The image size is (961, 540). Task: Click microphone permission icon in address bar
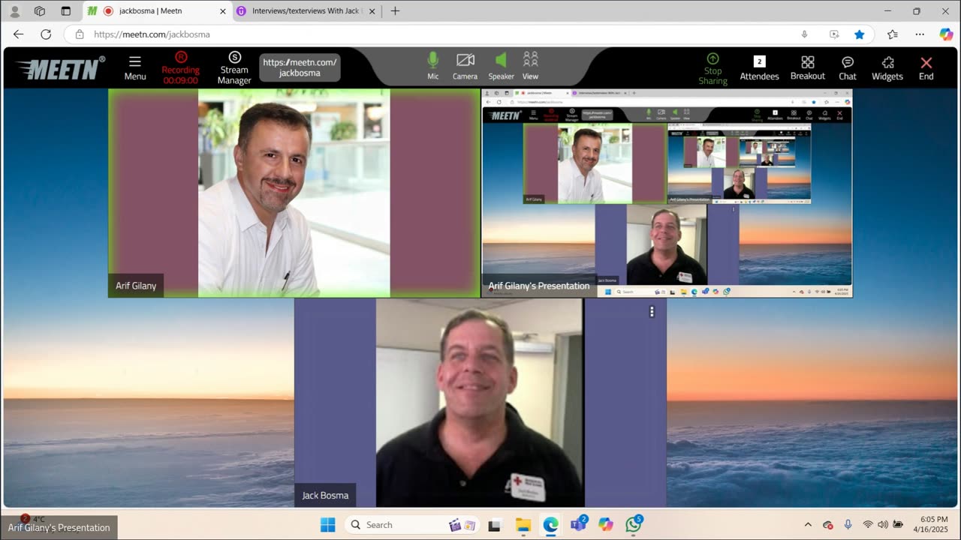click(x=804, y=34)
